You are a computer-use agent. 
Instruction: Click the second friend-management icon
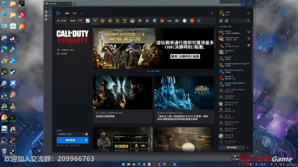pyautogui.click(x=226, y=21)
